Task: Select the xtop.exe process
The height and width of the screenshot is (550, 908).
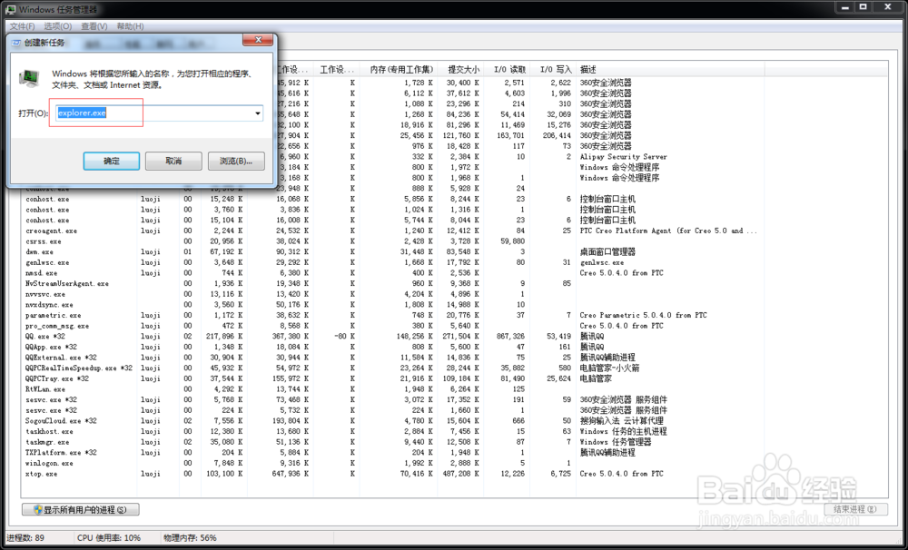Action: point(41,474)
